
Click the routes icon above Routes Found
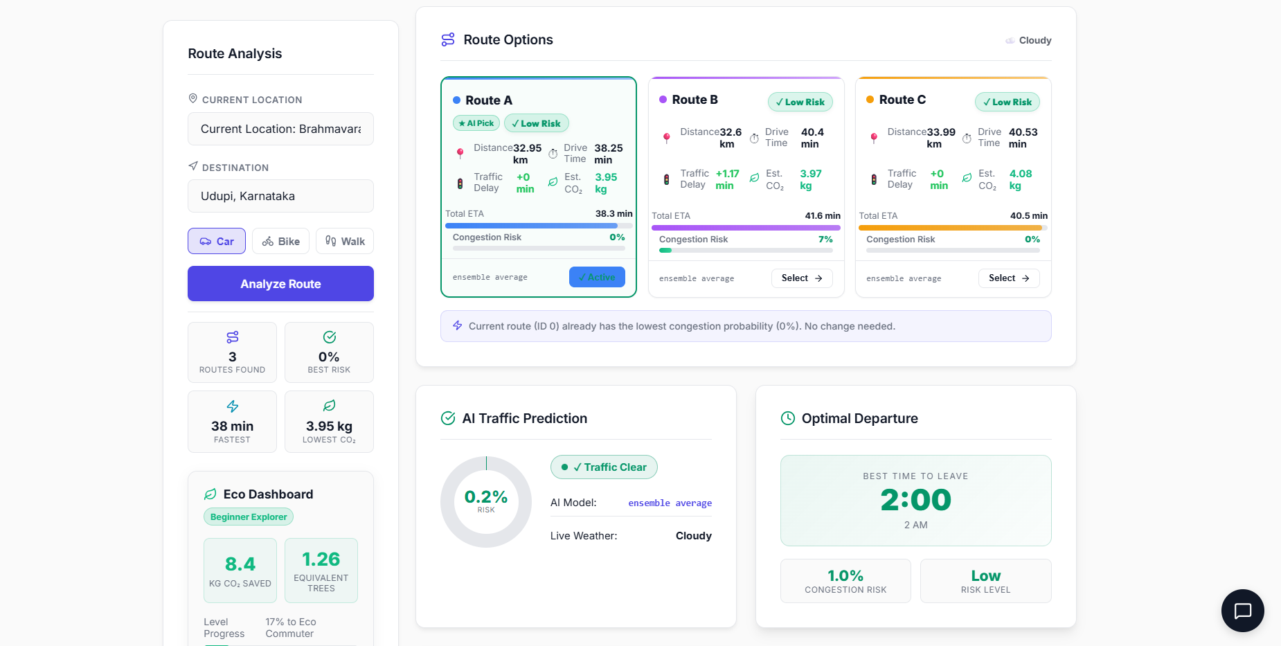tap(233, 337)
